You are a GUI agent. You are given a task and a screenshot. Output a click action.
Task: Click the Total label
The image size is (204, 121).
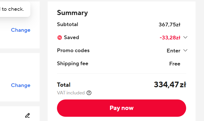click(63, 85)
